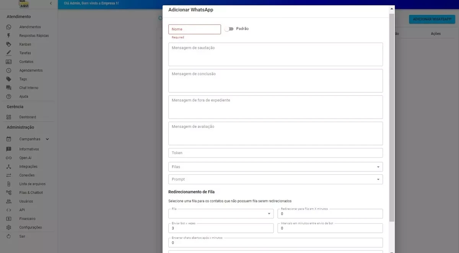459x253 pixels.
Task: Enable the Padrão toggle switch
Action: coord(229,28)
